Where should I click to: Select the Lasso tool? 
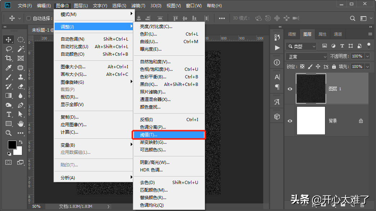tap(9, 49)
